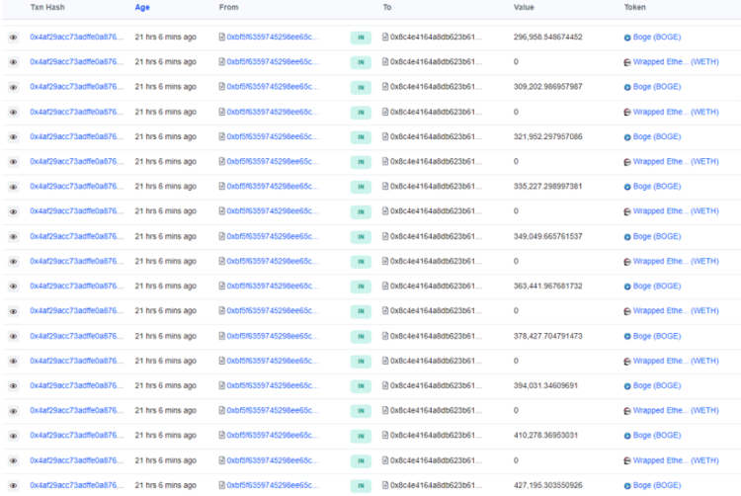Select the value 427,195.303550926
Image resolution: width=741 pixels, height=496 pixels.
(x=547, y=485)
